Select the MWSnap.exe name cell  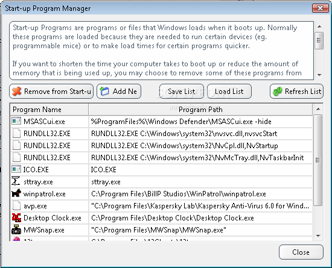49,230
